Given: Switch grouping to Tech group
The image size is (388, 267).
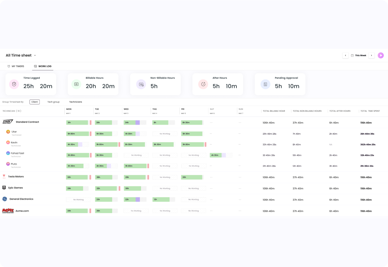Looking at the screenshot, I should click(x=53, y=102).
